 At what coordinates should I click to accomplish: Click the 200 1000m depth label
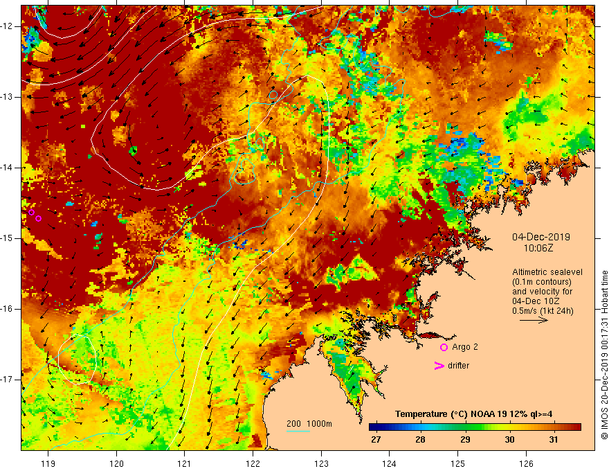click(x=309, y=424)
